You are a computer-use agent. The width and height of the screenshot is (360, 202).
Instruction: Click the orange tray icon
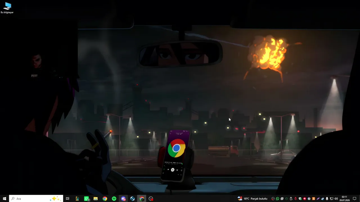[x=314, y=199]
